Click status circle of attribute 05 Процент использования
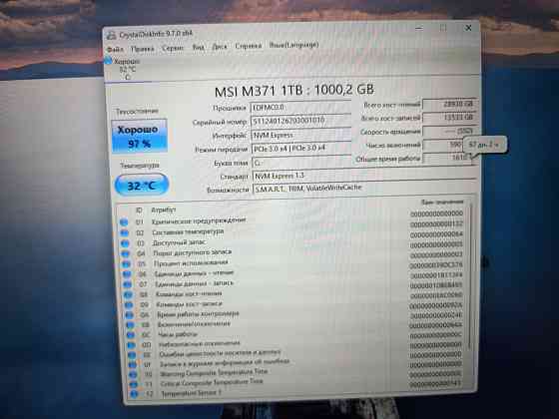559x419 pixels. 127,264
